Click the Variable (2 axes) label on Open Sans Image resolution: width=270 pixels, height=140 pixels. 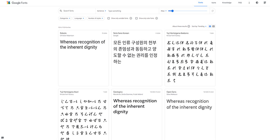(x=208, y=92)
